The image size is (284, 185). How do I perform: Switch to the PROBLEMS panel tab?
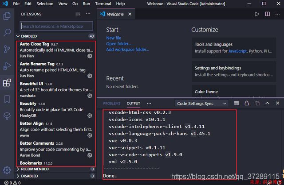click(112, 103)
